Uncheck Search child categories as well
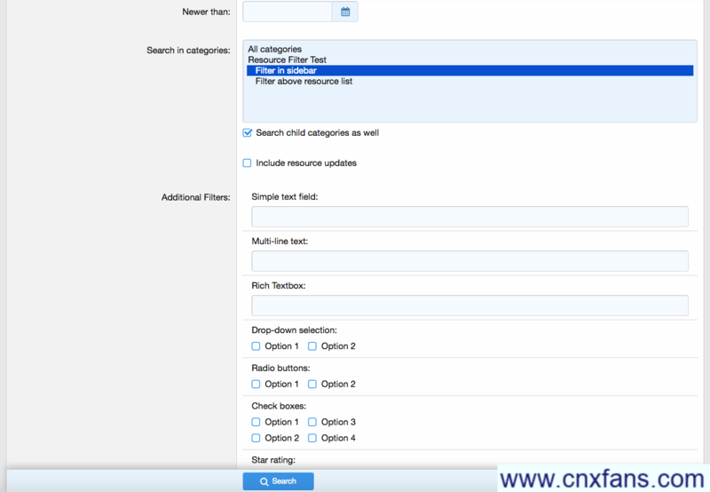Screen dimensions: 710x492 coord(248,132)
